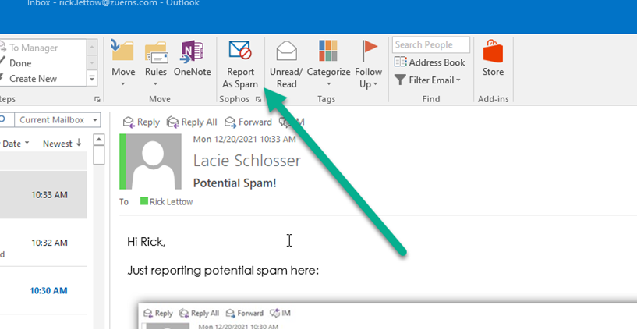Open the 10:30 AM unread message
637x330 pixels.
click(x=48, y=290)
